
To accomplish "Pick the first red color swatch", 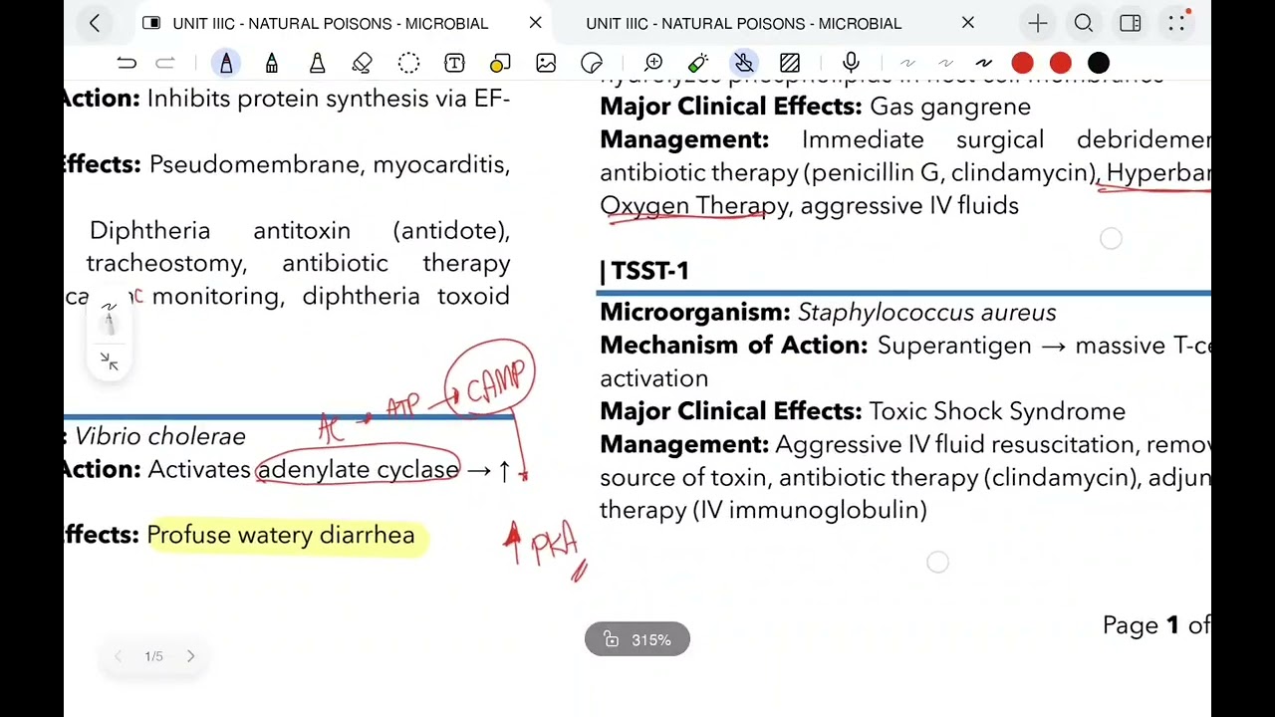I will coord(1022,64).
